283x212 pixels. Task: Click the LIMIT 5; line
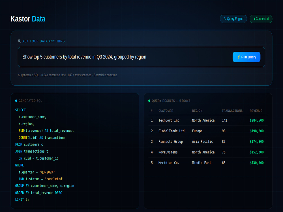click(22, 200)
